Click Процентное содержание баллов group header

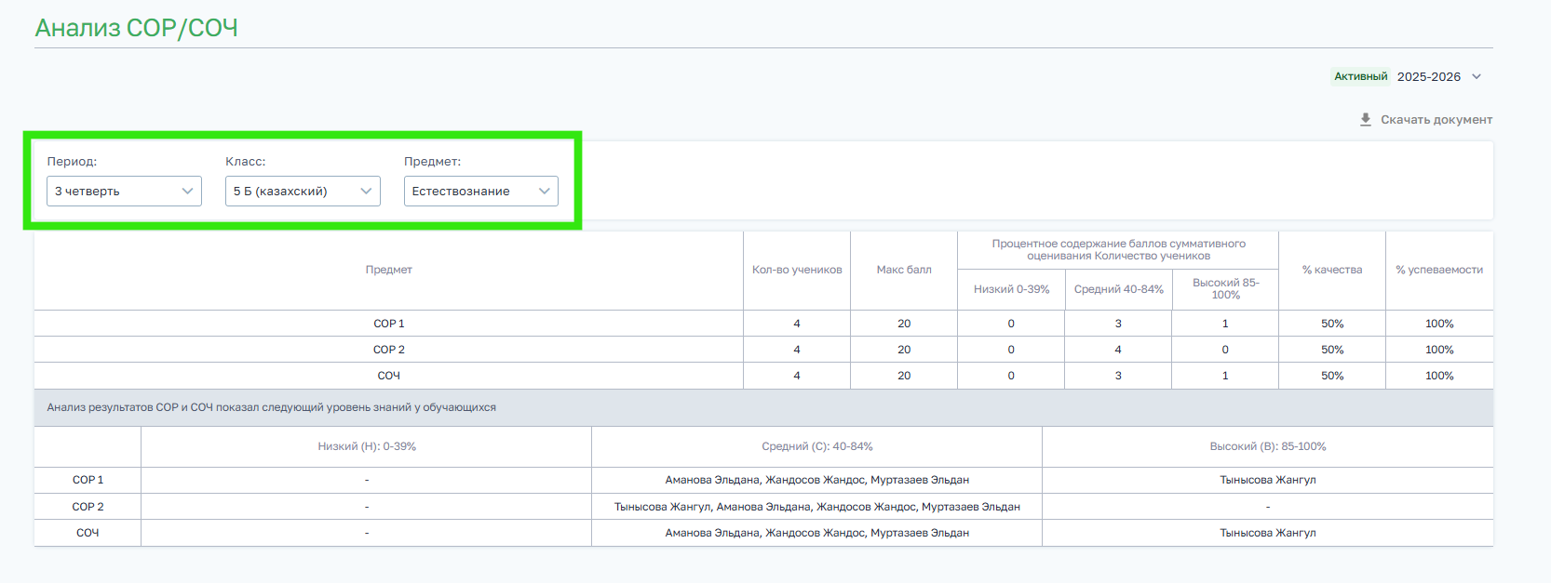tap(1118, 249)
